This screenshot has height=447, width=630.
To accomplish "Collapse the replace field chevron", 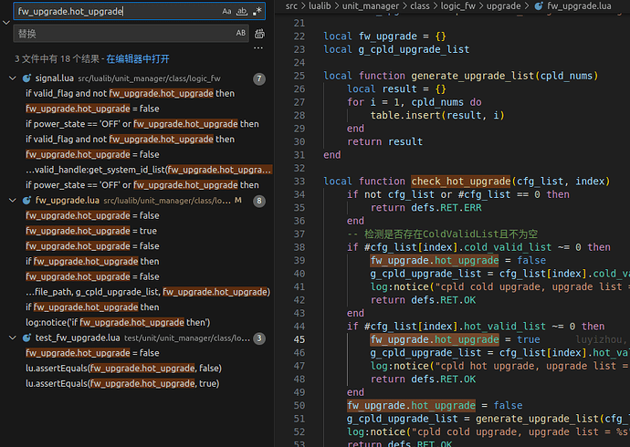I will click(x=6, y=23).
